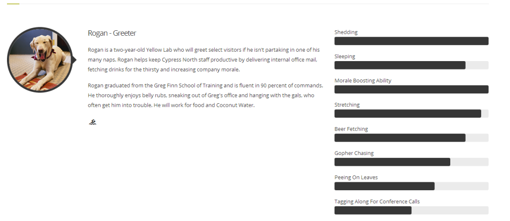Click the Morale Boosting Ability label
The image size is (510, 221).
(x=363, y=80)
